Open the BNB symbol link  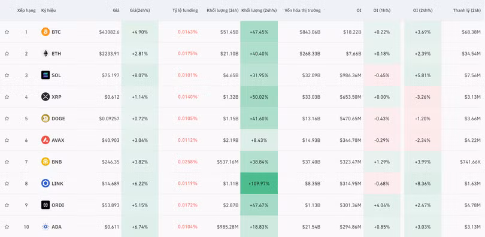point(57,162)
